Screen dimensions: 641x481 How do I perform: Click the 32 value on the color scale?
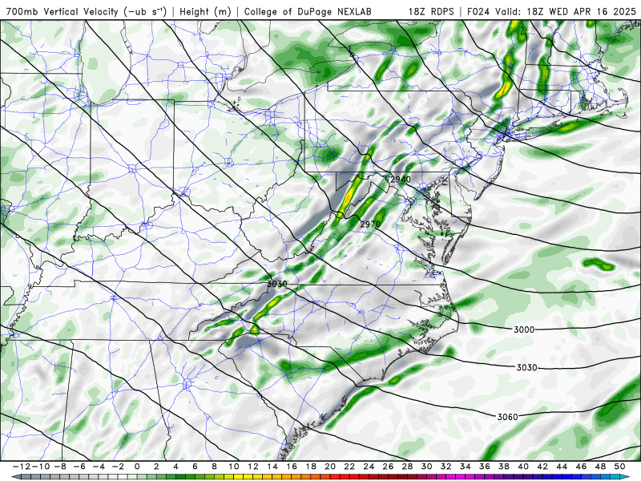[x=446, y=467]
